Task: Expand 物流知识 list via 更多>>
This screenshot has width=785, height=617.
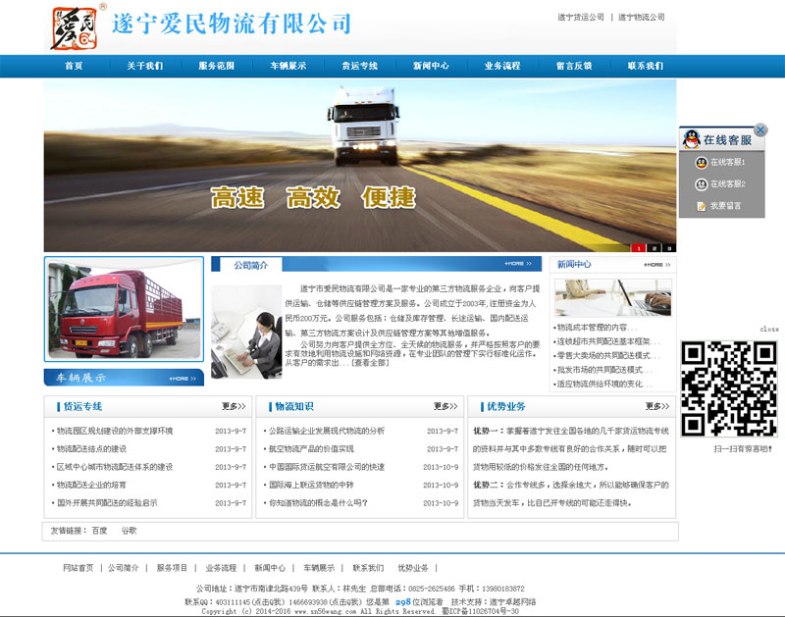Action: pos(445,406)
